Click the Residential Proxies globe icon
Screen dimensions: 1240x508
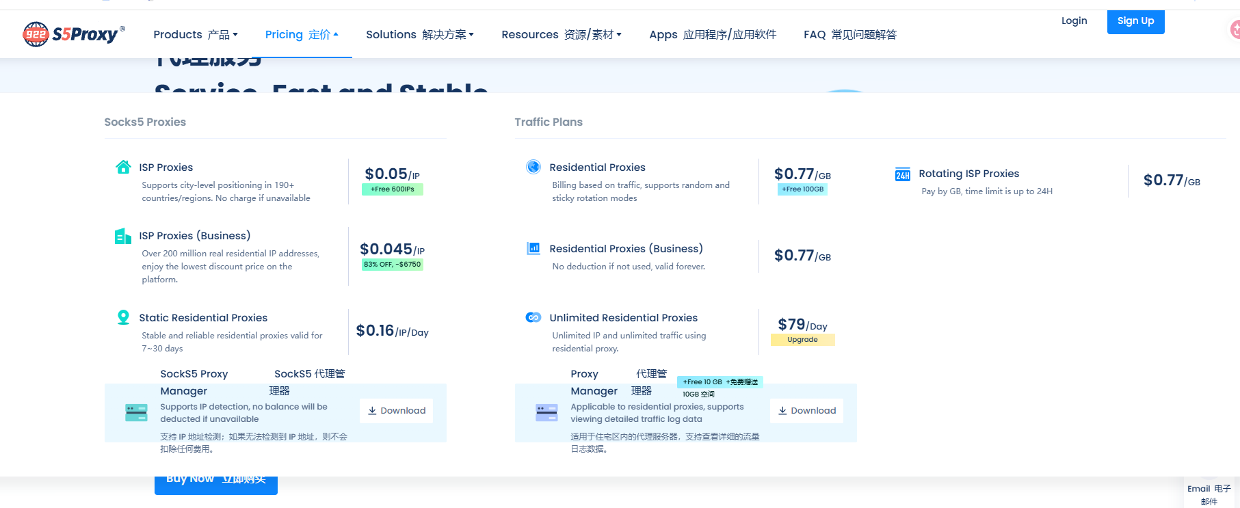pyautogui.click(x=533, y=167)
